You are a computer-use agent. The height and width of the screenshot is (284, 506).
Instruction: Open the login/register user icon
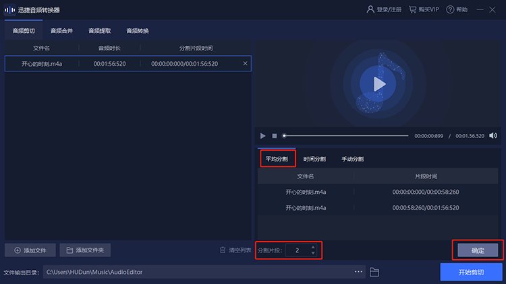(x=370, y=9)
